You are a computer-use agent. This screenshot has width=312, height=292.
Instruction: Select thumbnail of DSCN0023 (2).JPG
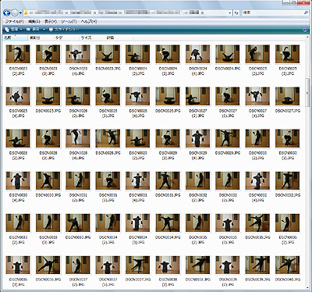(18, 54)
